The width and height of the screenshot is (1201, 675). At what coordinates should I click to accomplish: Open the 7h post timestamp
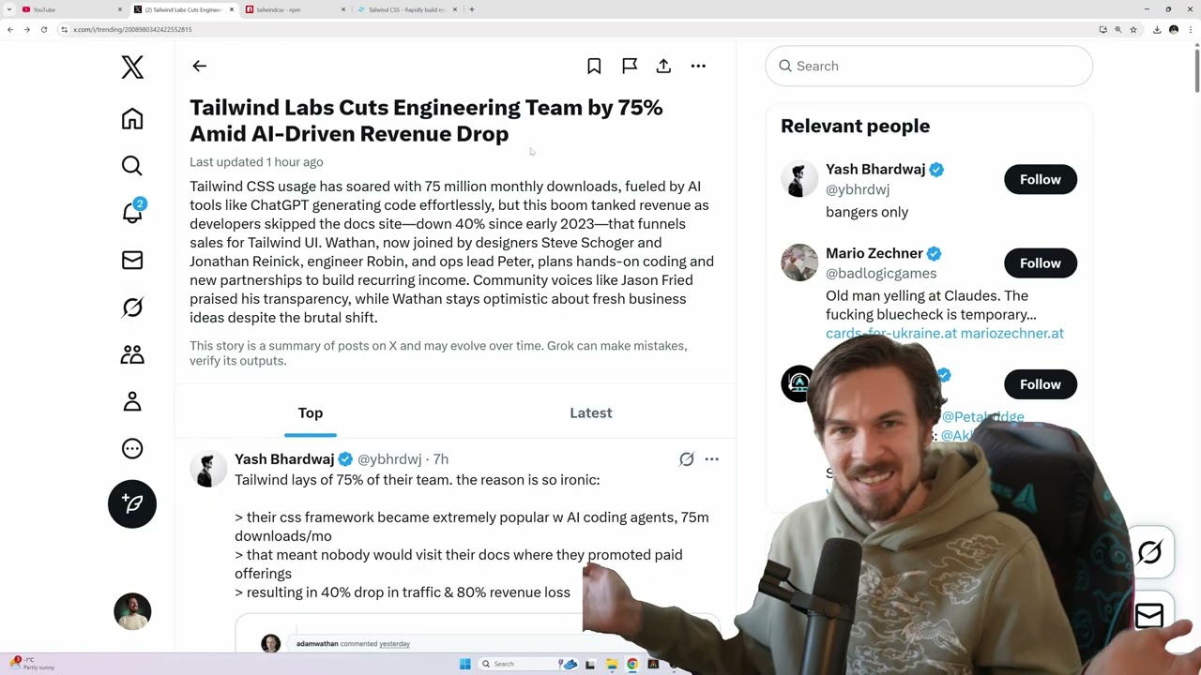[441, 458]
